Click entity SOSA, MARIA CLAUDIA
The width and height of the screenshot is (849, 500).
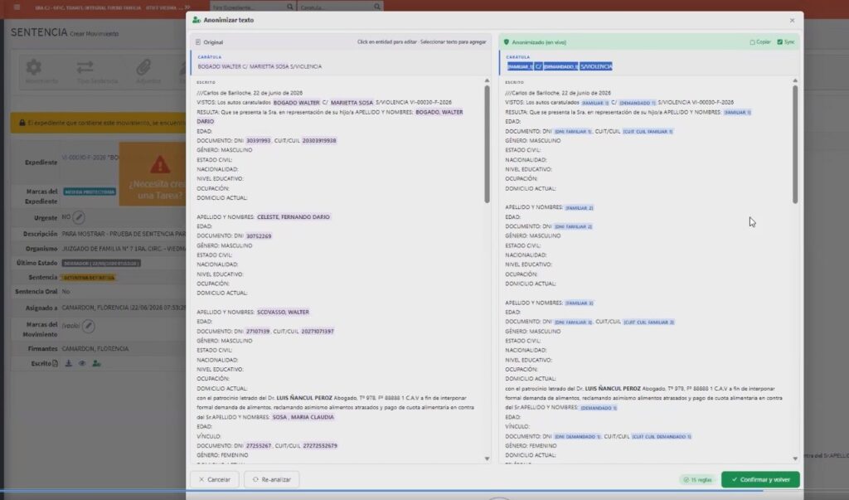point(303,417)
